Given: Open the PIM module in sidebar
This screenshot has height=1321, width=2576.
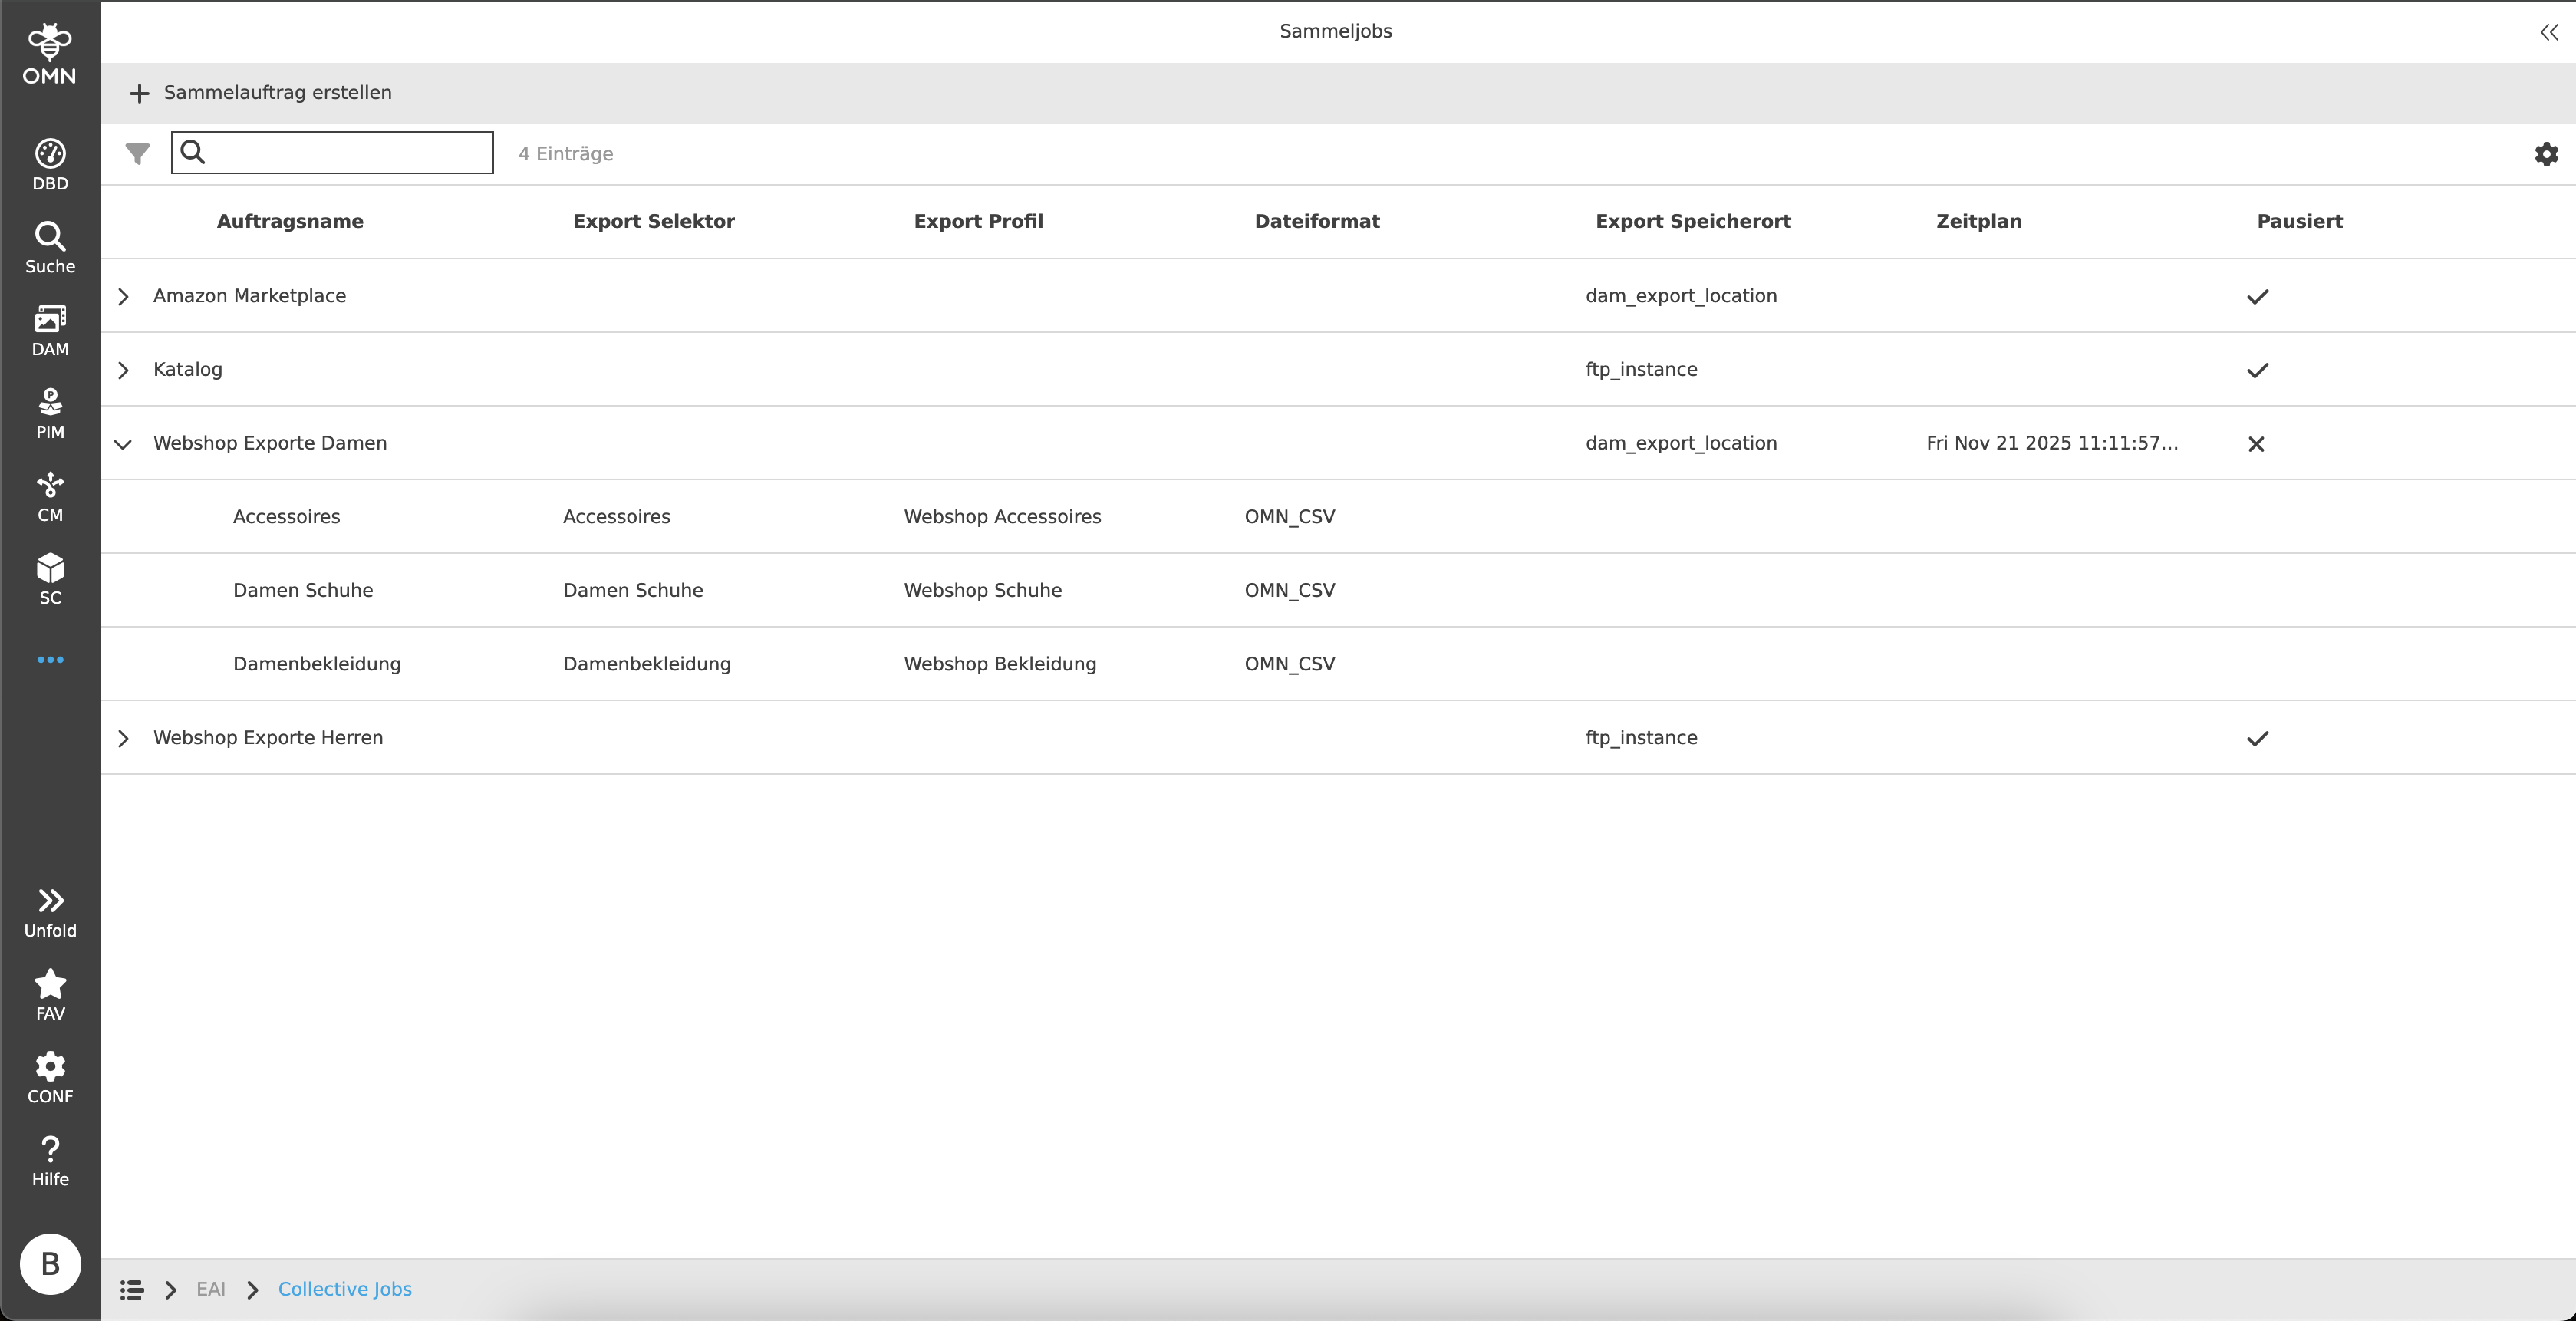Looking at the screenshot, I should pyautogui.click(x=50, y=413).
